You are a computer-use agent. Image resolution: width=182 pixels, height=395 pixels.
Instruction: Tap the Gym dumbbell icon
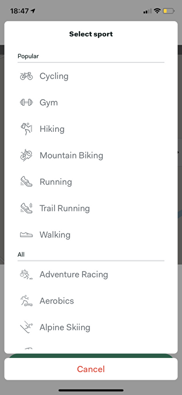(x=27, y=103)
